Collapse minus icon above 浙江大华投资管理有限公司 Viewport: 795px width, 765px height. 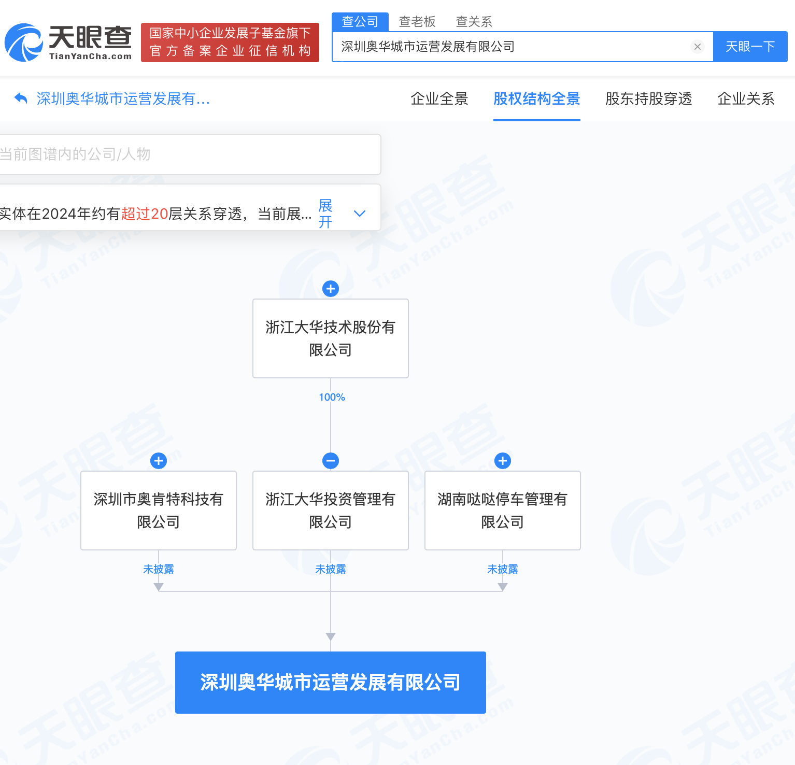pyautogui.click(x=331, y=461)
